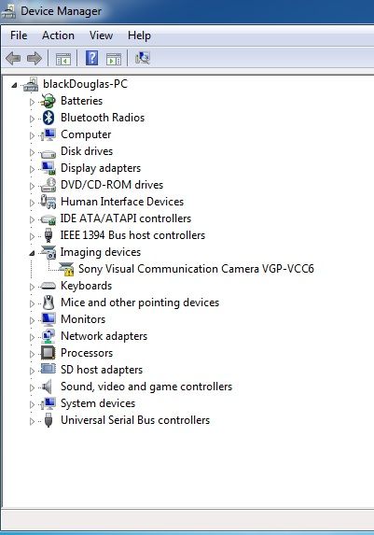
Task: Click the Sony camera warning device icon
Action: tap(66, 269)
